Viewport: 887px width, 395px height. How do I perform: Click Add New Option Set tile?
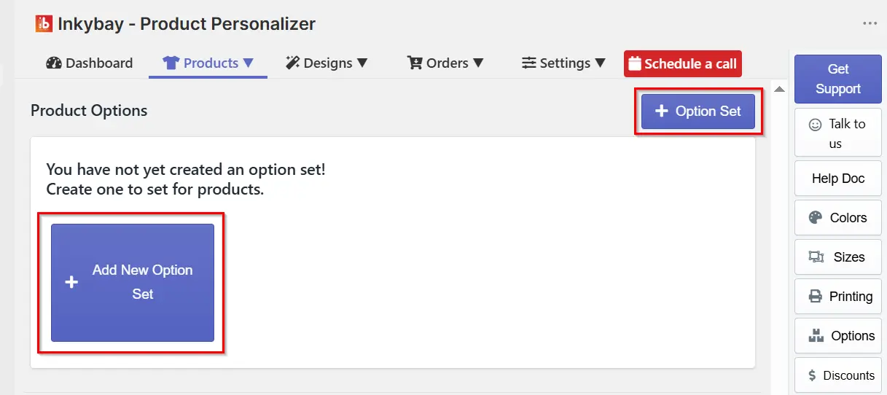133,283
